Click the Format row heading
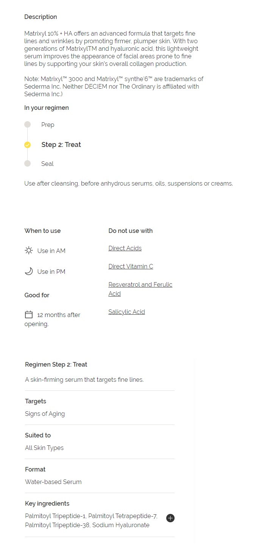The width and height of the screenshot is (259, 559). point(35,469)
